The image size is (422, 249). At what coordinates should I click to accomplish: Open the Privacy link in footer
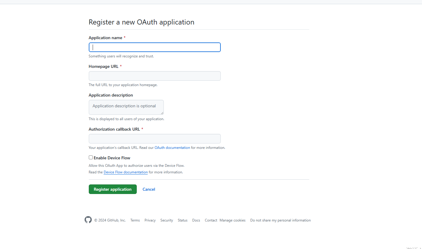coord(150,220)
